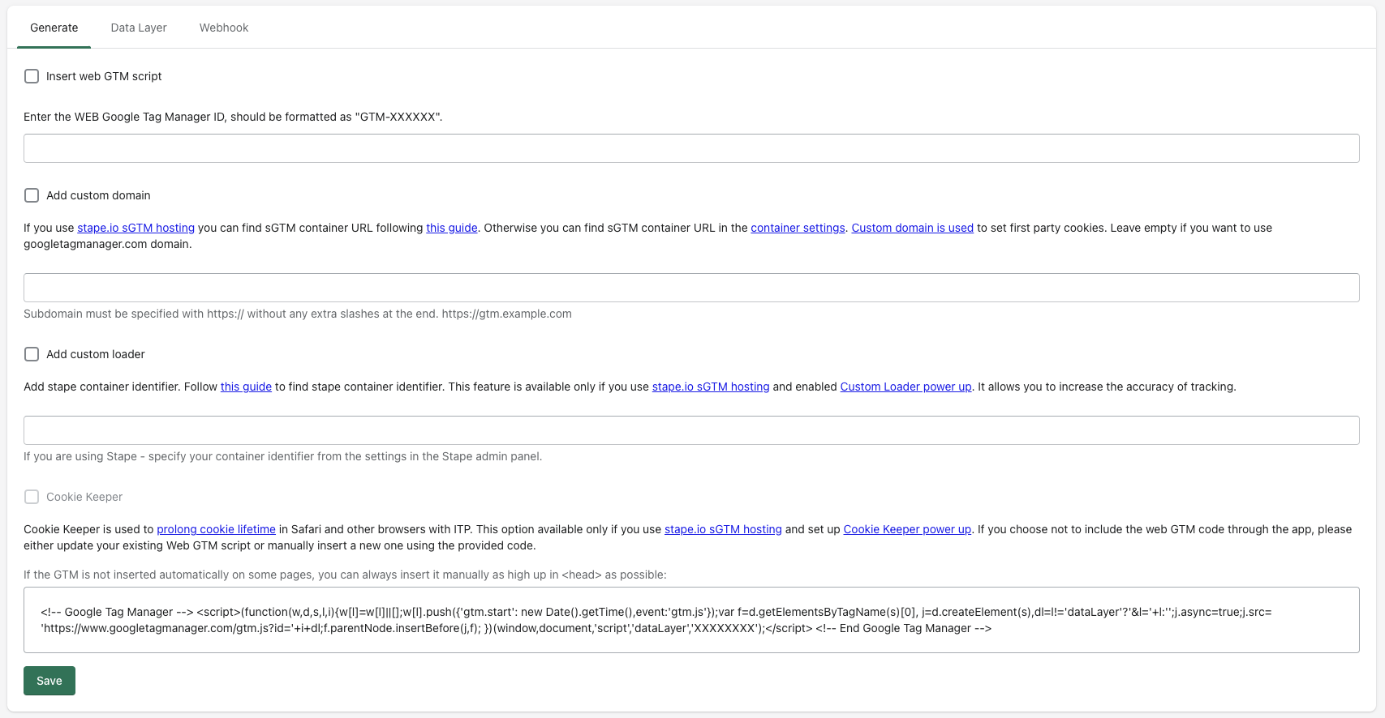Open the Data Layer tab
Viewport: 1385px width, 718px height.
pos(139,28)
